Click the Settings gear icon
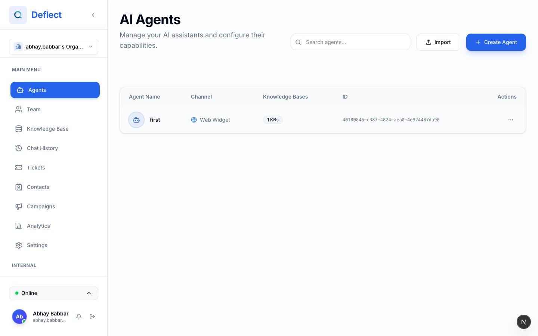The height and width of the screenshot is (336, 538). tap(19, 245)
